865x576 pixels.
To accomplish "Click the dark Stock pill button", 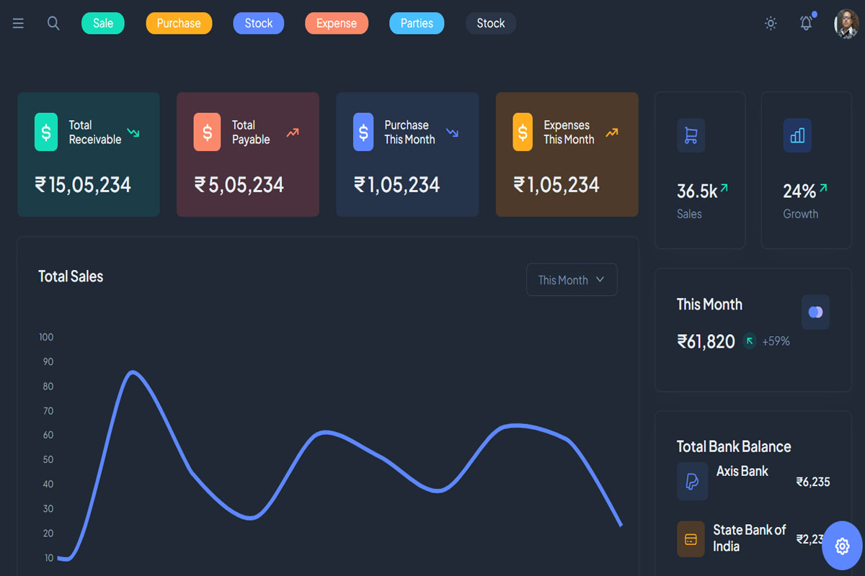I will 490,23.
